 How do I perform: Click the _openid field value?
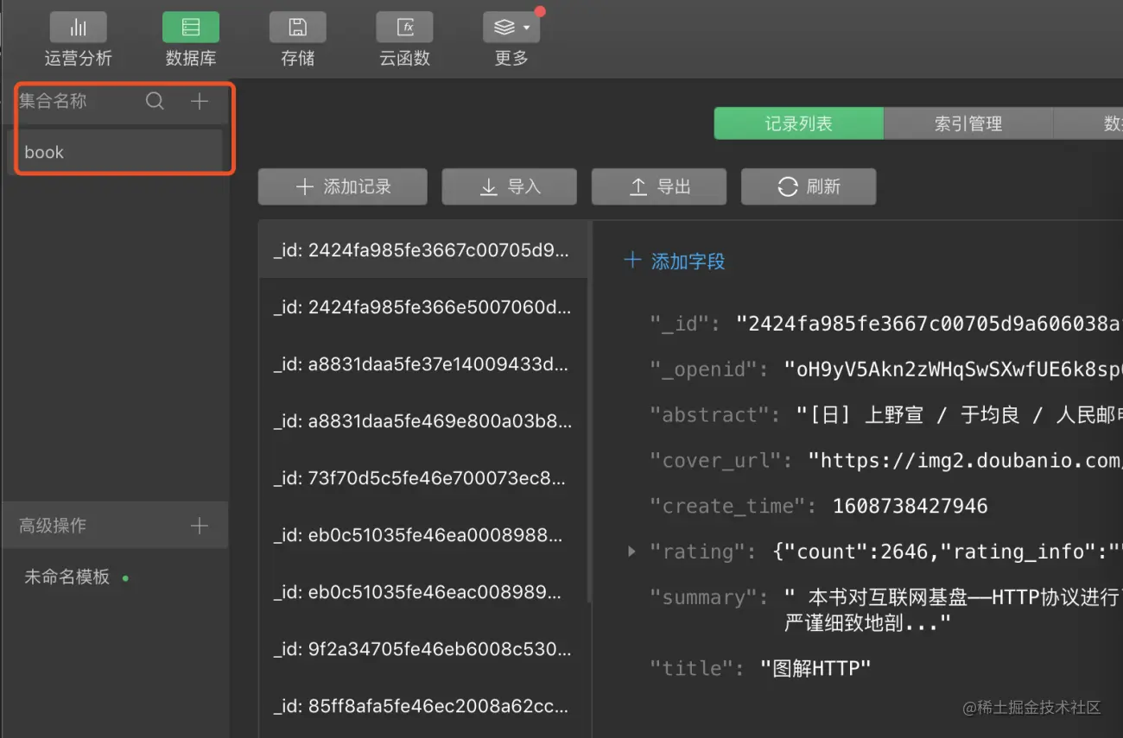(953, 369)
